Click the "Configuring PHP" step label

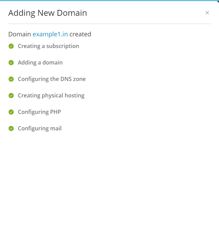tap(39, 112)
